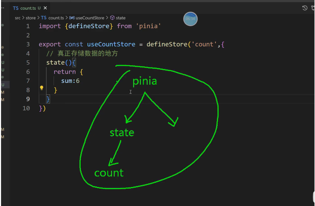Click line number 3 in the gutter
Screen dimensions: 315x206
[x=28, y=44]
